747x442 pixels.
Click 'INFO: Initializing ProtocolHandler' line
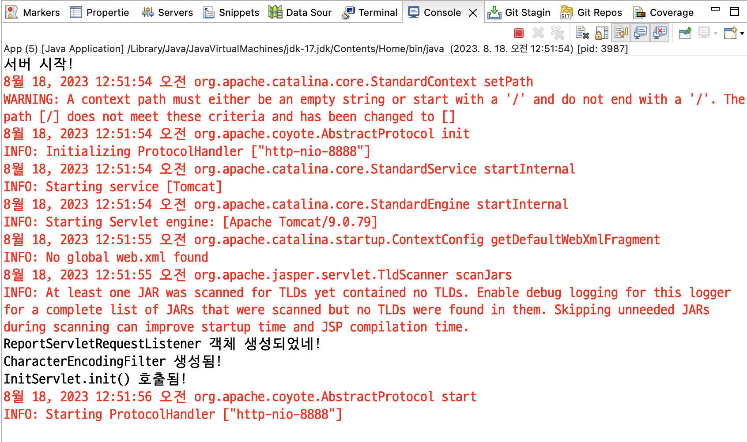coord(187,151)
